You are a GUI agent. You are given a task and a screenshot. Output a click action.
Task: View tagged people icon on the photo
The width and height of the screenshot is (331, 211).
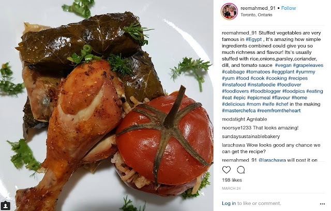[5, 205]
